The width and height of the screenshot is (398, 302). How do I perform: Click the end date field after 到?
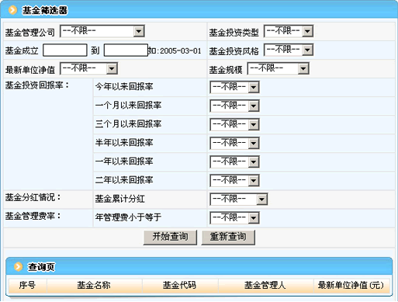[126, 50]
